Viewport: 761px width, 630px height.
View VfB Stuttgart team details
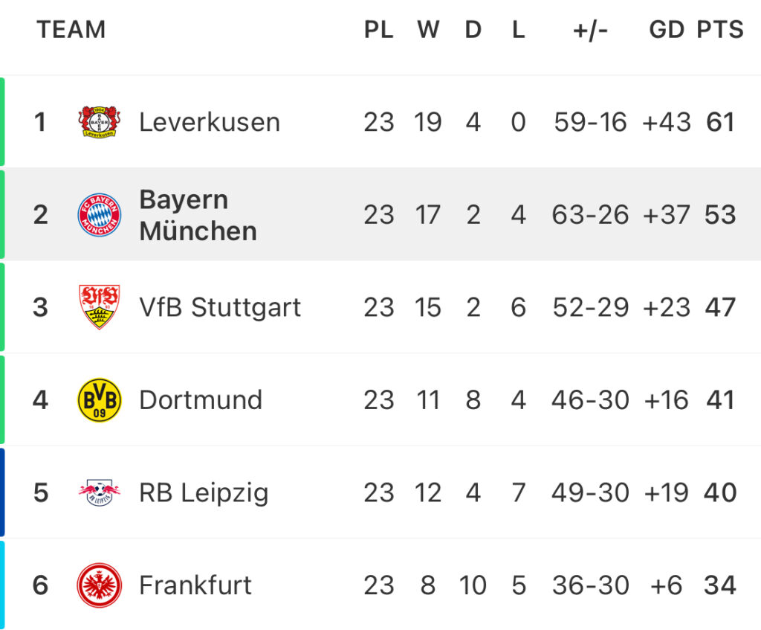[x=220, y=307]
